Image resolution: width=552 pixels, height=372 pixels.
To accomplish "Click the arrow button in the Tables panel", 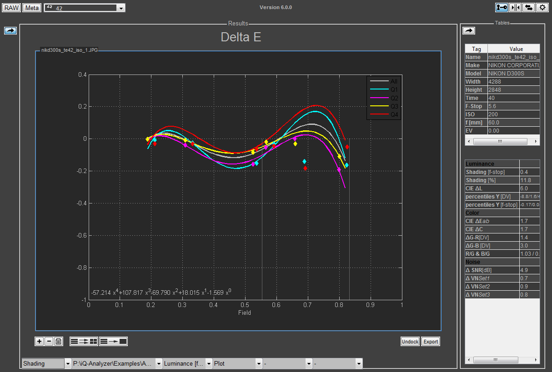I will (469, 30).
